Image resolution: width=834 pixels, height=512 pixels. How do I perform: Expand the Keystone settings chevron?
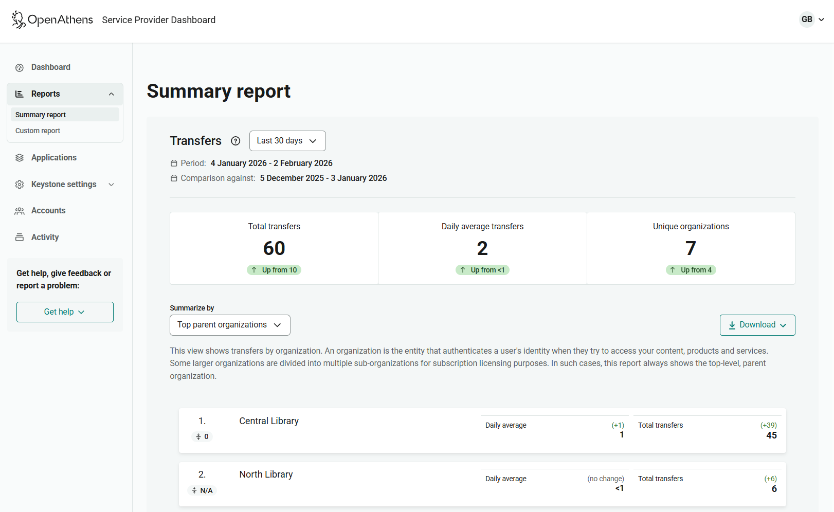pos(112,184)
